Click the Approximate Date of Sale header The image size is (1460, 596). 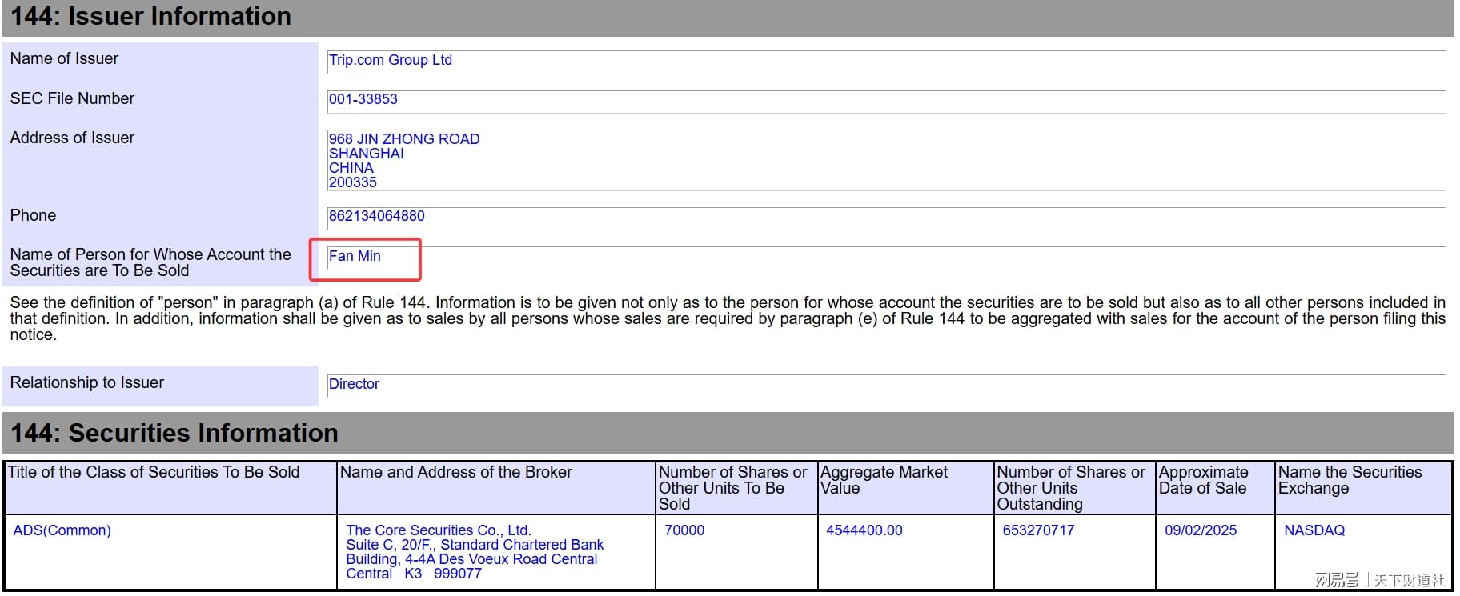[x=1202, y=480]
